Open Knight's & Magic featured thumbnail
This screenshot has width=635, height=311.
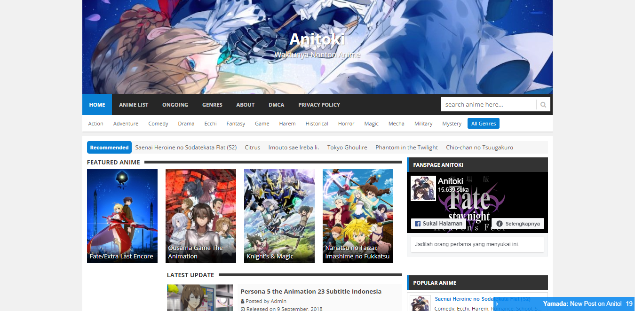point(279,216)
